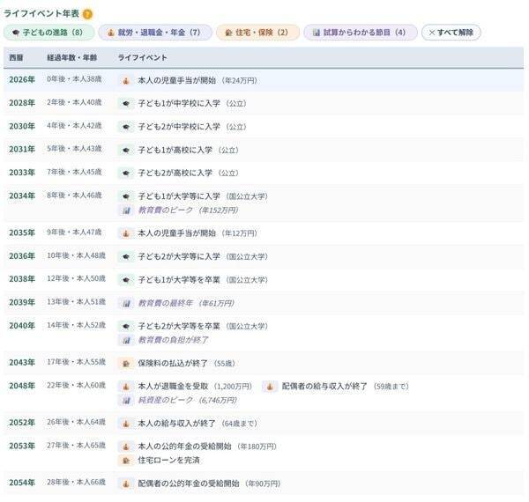Click the icon beside 本人の公的年金の受給開始
This screenshot has height=502, width=529.
pos(126,447)
